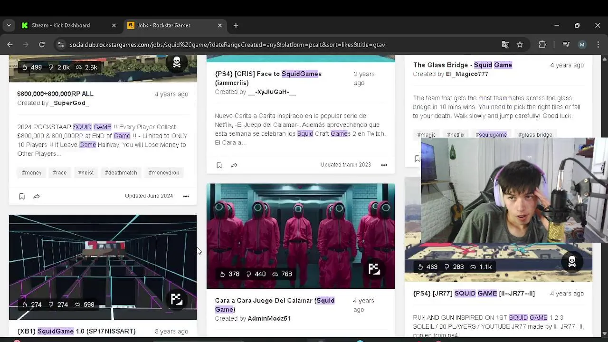The height and width of the screenshot is (342, 608).
Task: Select the #moneydrop tag
Action: tap(163, 173)
